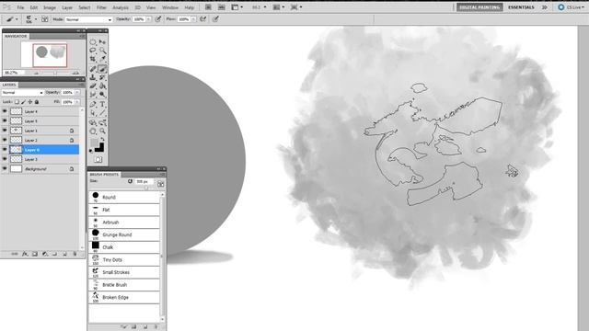
Task: Select the Elliptical Marquee tool
Action: 93,42
